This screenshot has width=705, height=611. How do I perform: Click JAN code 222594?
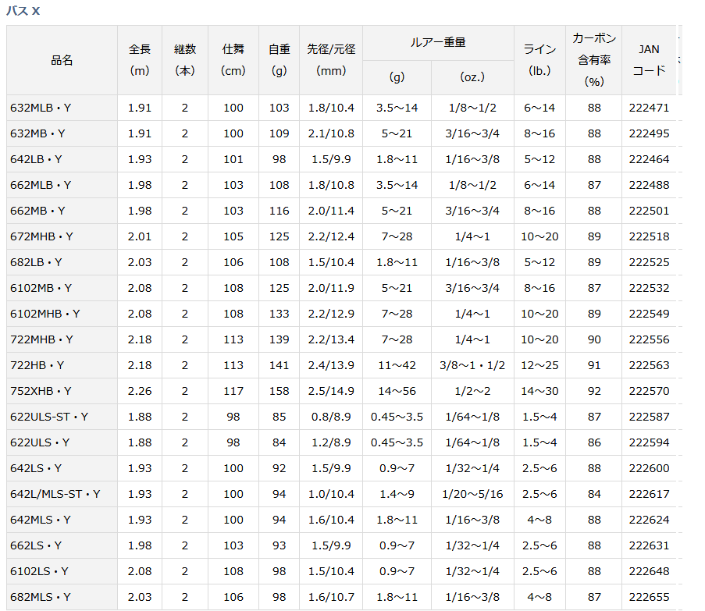click(x=650, y=442)
